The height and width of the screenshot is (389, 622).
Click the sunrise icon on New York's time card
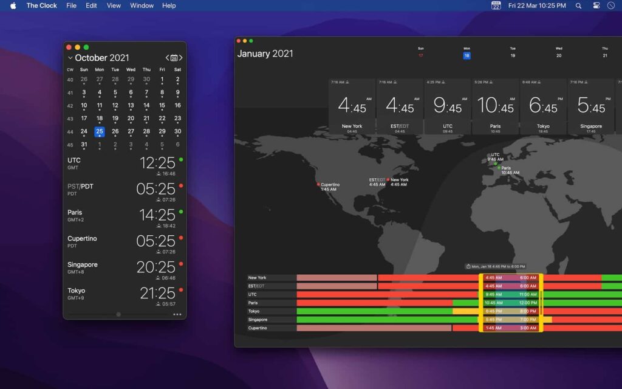(x=347, y=82)
